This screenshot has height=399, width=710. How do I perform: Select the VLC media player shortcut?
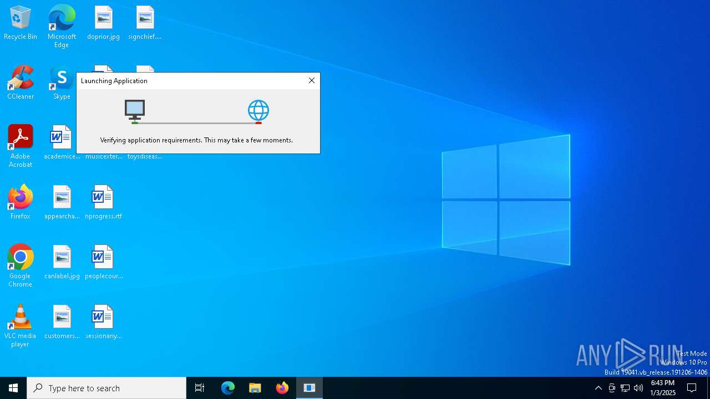[21, 326]
